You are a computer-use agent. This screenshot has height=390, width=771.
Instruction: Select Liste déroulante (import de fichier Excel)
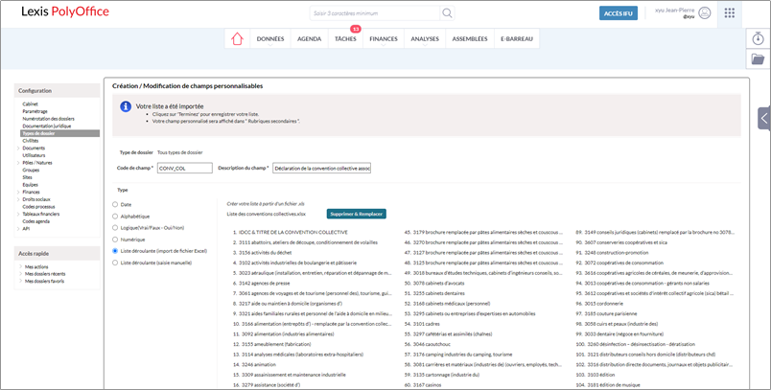click(115, 251)
